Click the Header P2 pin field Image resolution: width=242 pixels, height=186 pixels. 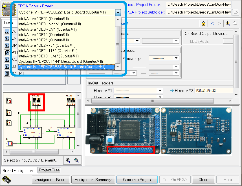pos(214,91)
